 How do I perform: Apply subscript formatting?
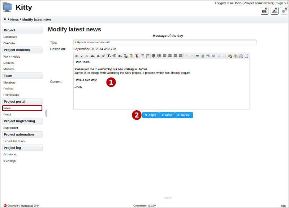pos(98,56)
